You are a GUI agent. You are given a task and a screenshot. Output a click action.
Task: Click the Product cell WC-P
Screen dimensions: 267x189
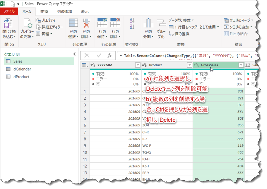coord(167,146)
